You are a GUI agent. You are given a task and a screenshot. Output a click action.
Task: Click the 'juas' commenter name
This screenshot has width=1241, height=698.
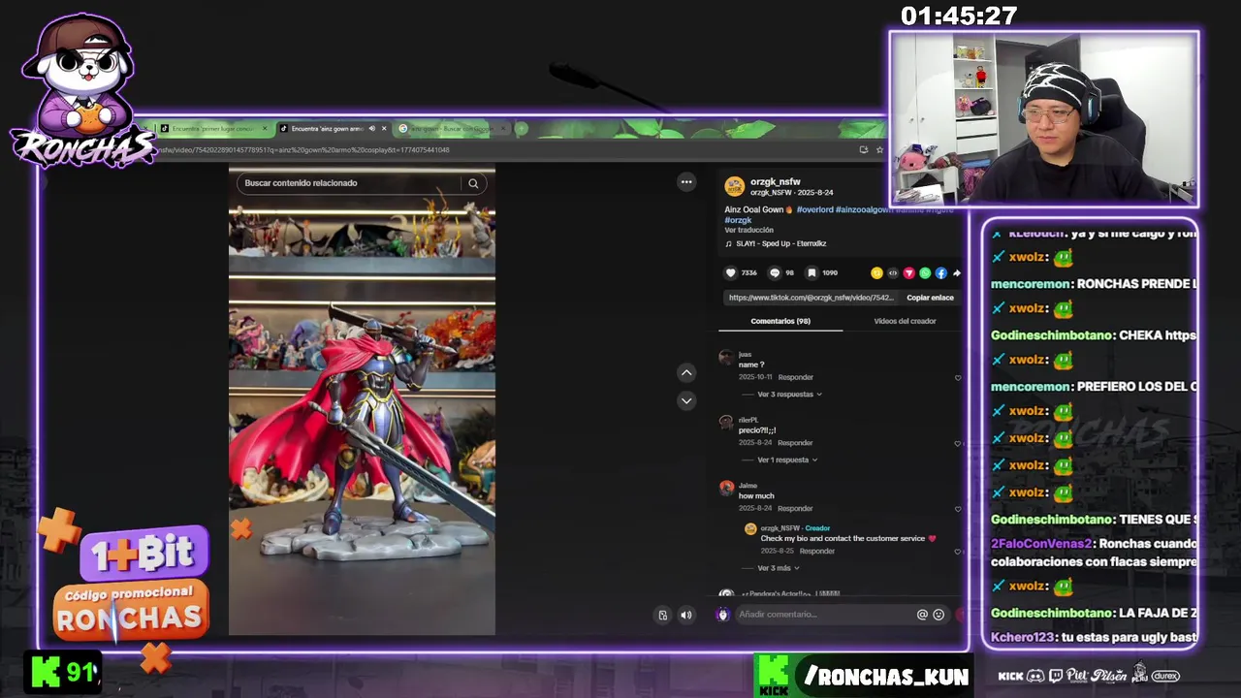745,355
